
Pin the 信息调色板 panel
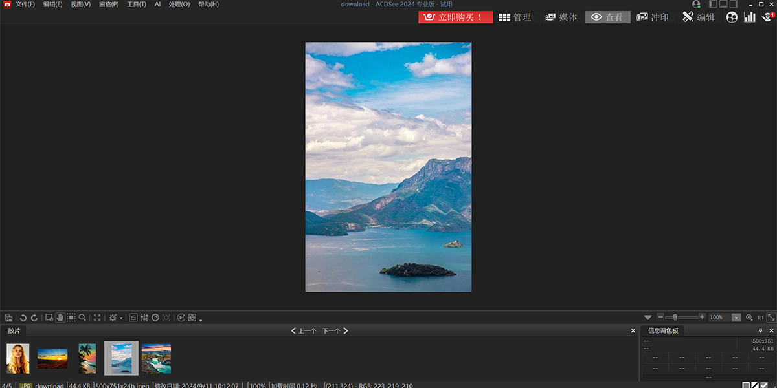pyautogui.click(x=761, y=330)
